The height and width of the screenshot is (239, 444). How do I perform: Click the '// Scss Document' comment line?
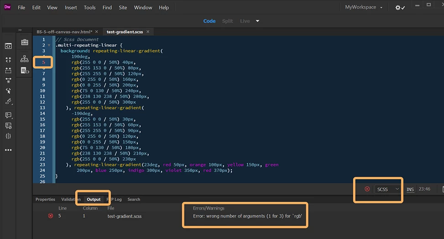pyautogui.click(x=77, y=40)
